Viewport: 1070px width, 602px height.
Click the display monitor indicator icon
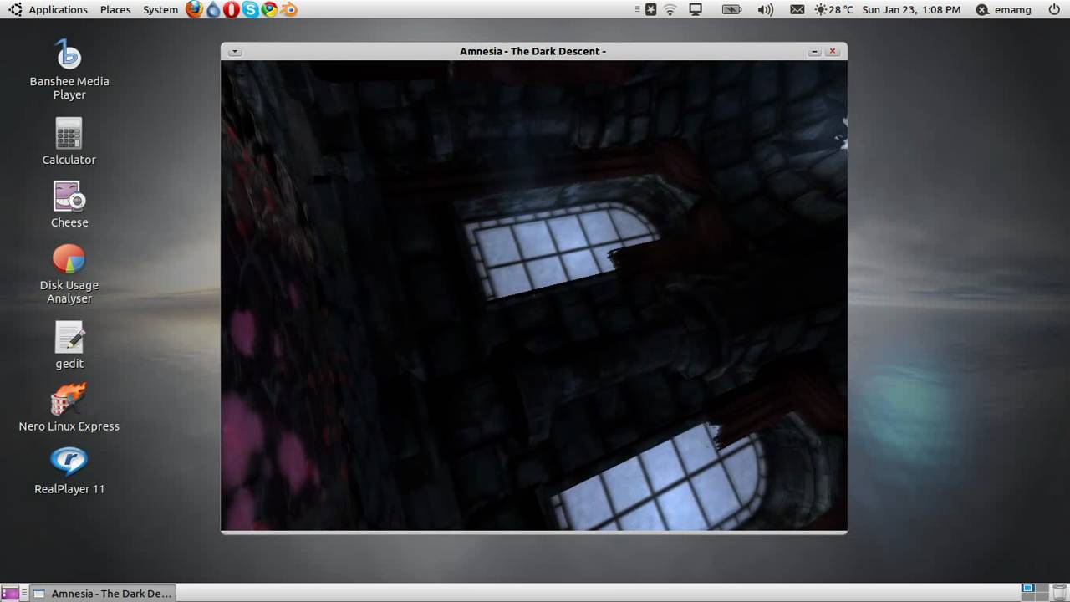tap(695, 9)
